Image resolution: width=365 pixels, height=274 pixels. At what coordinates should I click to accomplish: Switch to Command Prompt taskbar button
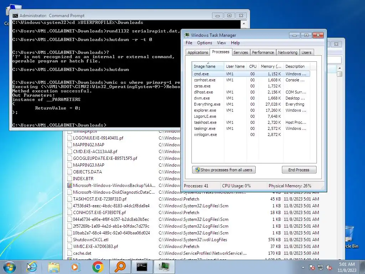[x=142, y=267]
